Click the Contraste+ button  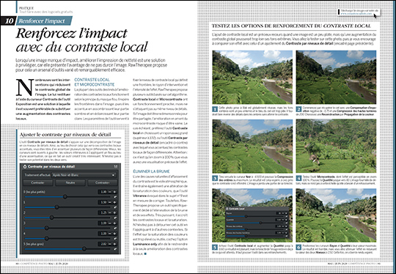click(x=102, y=182)
